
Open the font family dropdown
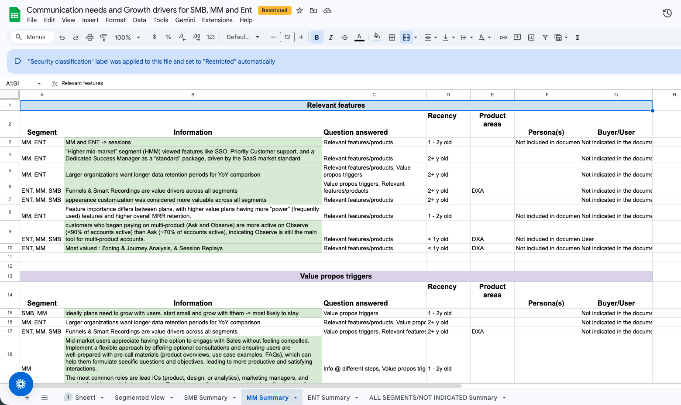tap(243, 37)
